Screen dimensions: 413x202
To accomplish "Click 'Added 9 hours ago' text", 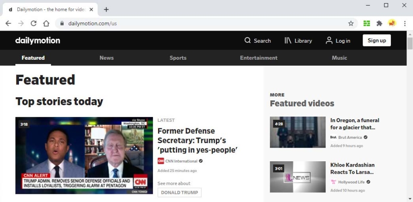I will tap(346, 146).
